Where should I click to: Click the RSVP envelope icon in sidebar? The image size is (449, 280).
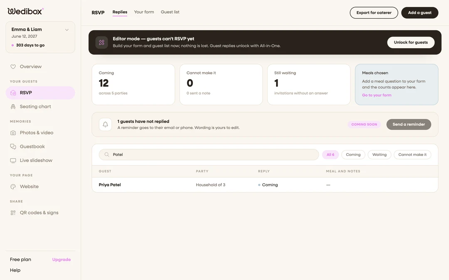13,93
